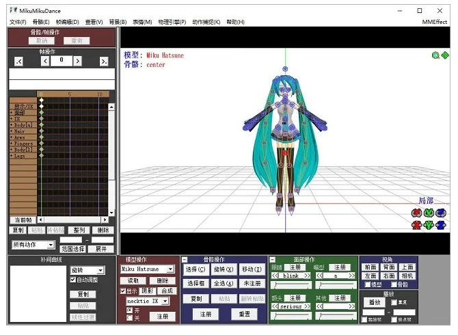
Task: Step back one frame with < arrow
Action: tap(45, 61)
